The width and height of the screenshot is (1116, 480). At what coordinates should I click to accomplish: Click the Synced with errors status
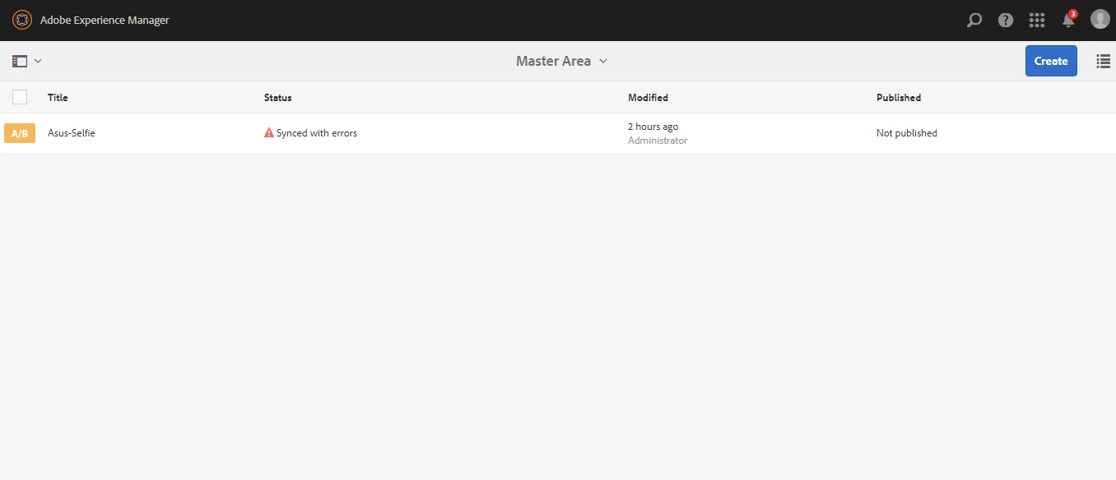coord(317,132)
